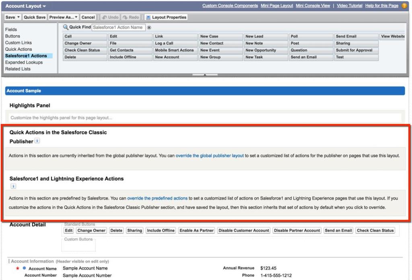
Task: Click the override the predefined actions link
Action: 158,198
